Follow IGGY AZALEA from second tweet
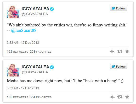This screenshot has width=136, height=104. (x=118, y=67)
